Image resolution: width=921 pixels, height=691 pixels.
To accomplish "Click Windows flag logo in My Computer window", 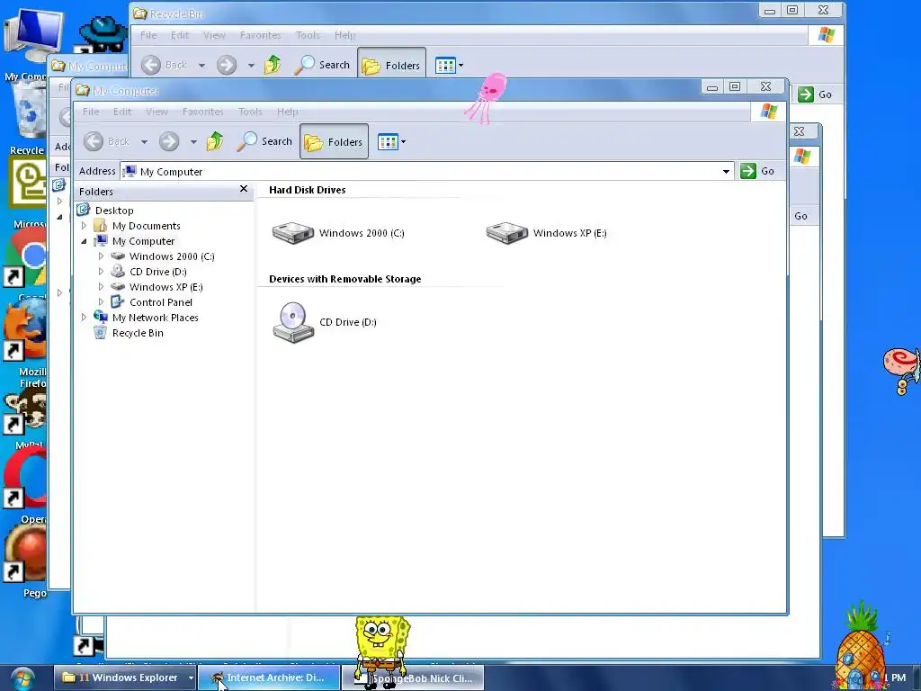I will pyautogui.click(x=768, y=111).
